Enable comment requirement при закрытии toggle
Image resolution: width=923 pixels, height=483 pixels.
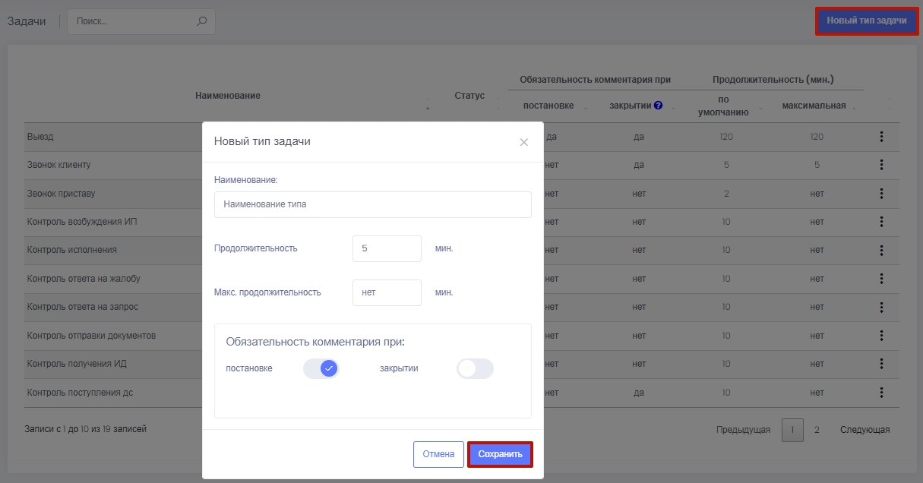click(x=475, y=368)
